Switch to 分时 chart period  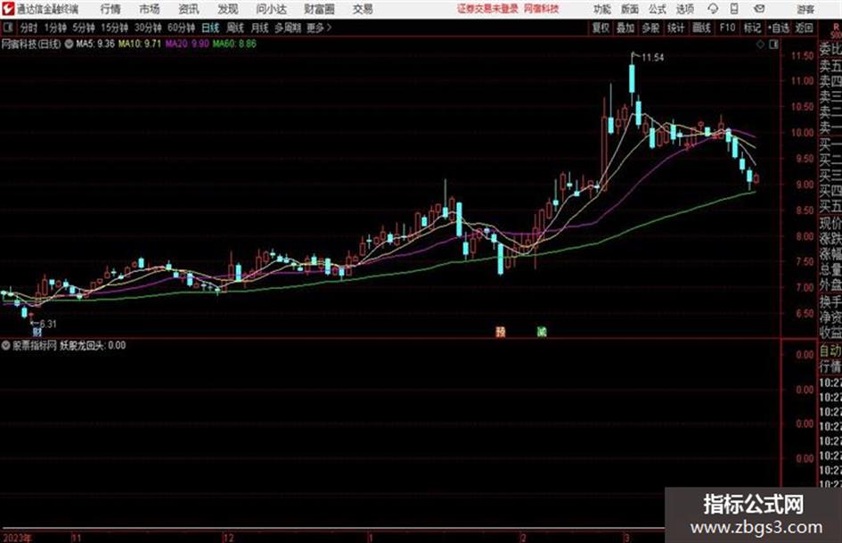(29, 28)
